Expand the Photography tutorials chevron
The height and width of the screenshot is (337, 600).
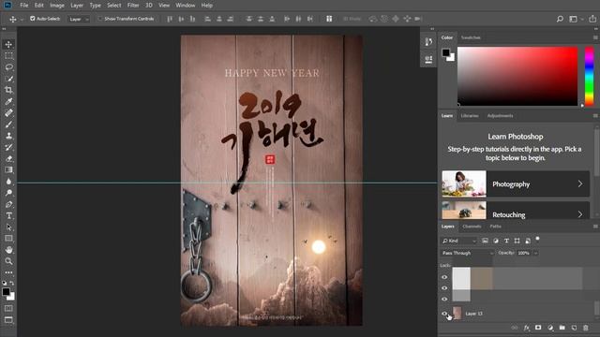(x=580, y=183)
